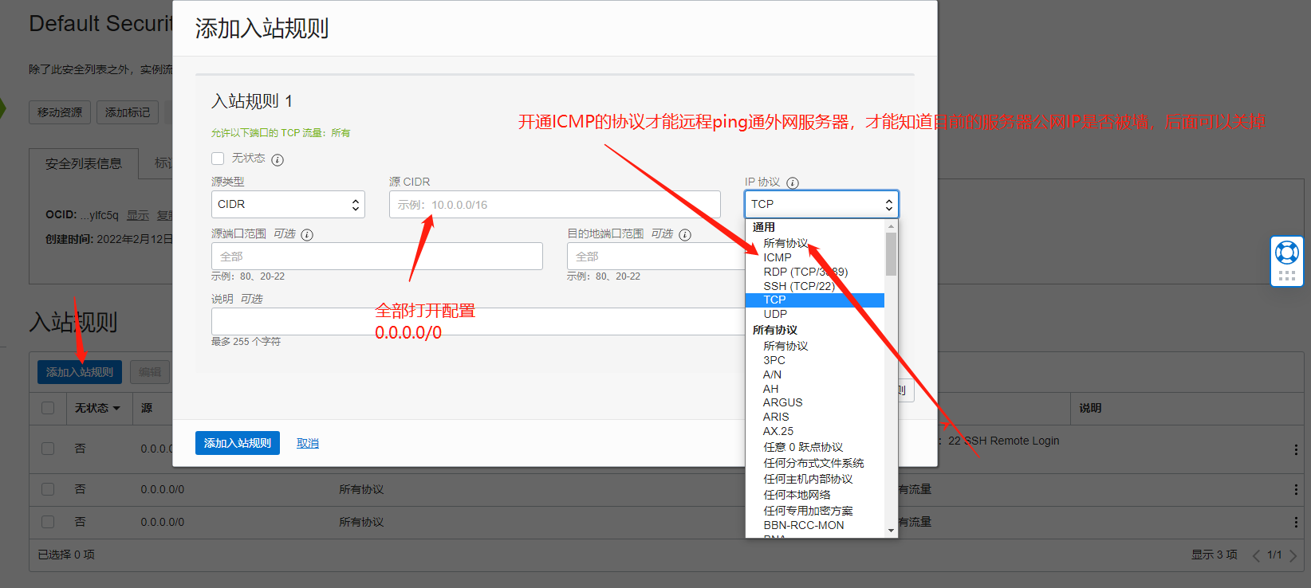
Task: Focus the 说明 description input field
Action: click(478, 321)
